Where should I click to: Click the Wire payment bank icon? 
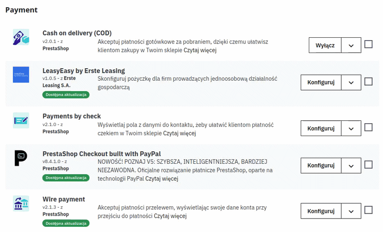click(x=21, y=203)
